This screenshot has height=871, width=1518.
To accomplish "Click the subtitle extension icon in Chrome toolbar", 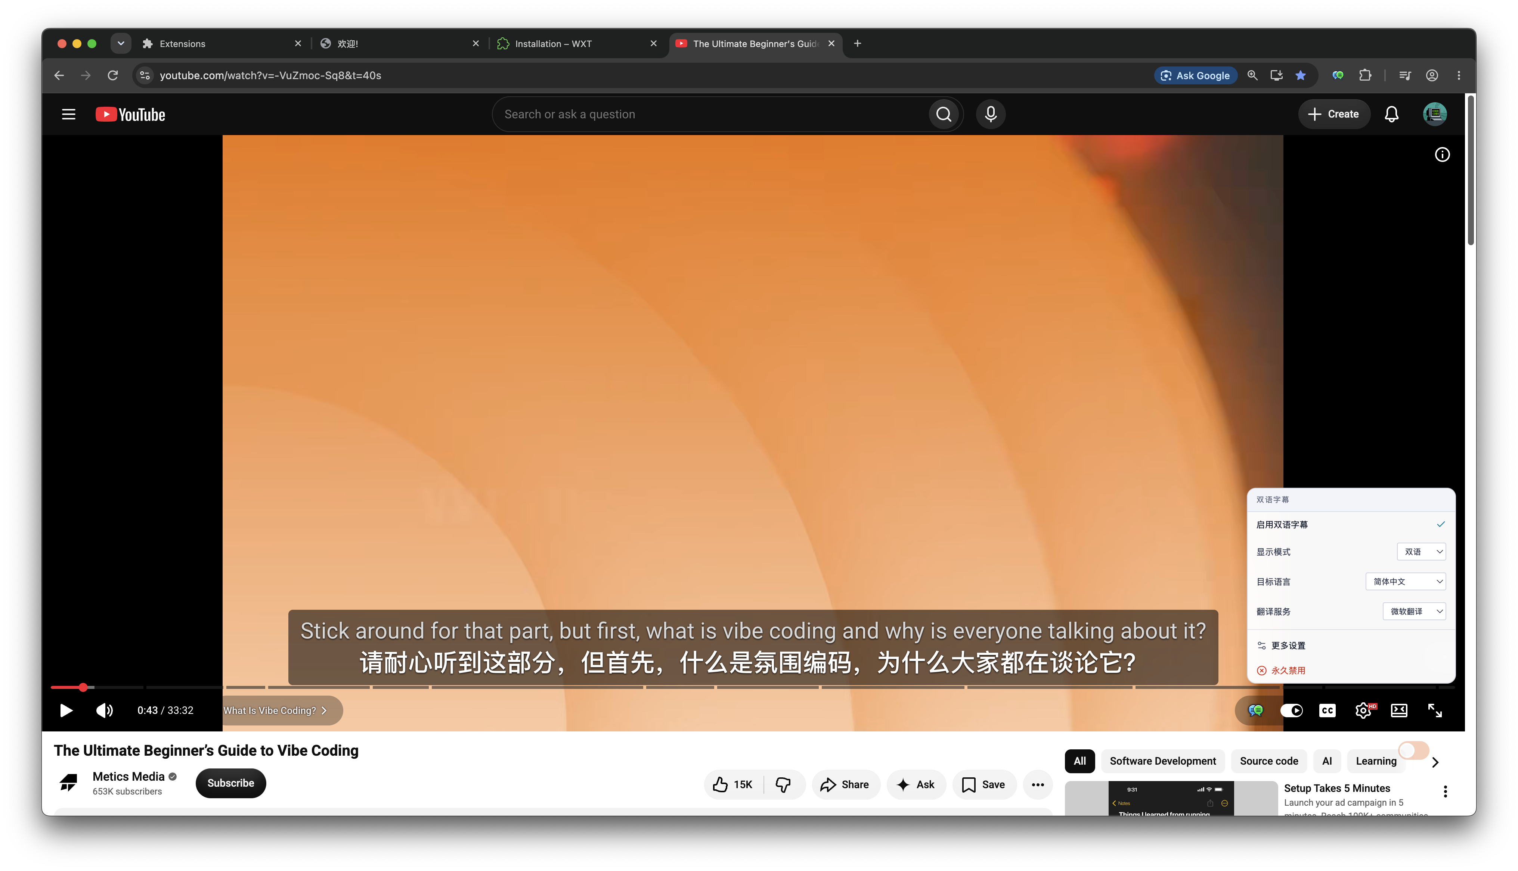I will coord(1338,75).
